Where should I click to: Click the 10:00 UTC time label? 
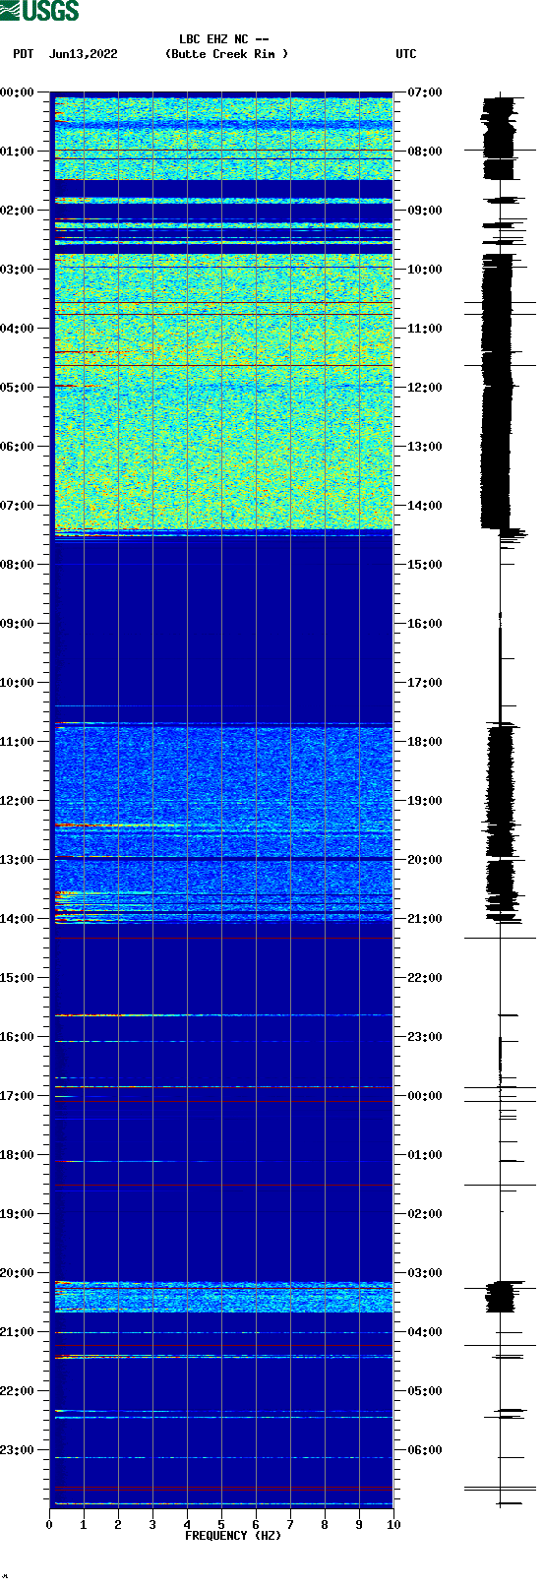click(x=425, y=270)
